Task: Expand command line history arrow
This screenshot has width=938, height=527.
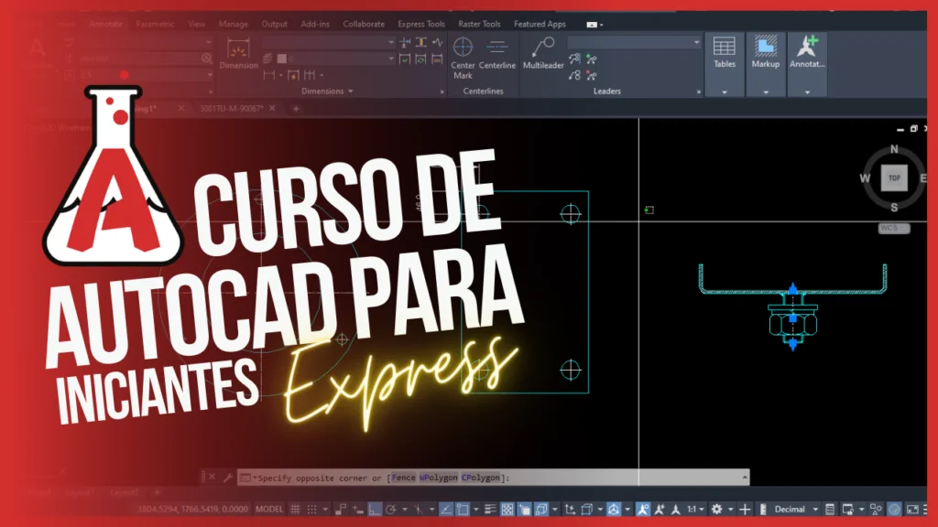Action: (744, 477)
